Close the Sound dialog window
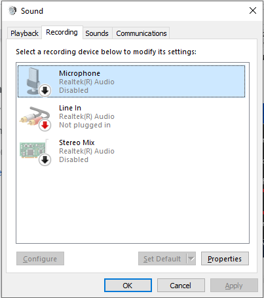264x298 pixels. [x=253, y=10]
